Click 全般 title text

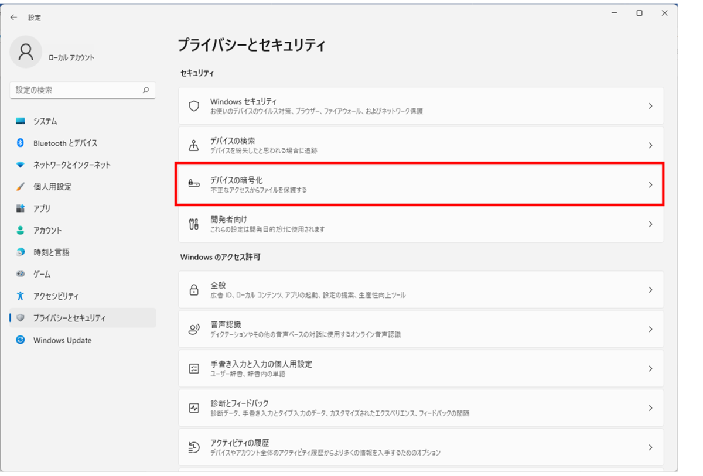218,285
